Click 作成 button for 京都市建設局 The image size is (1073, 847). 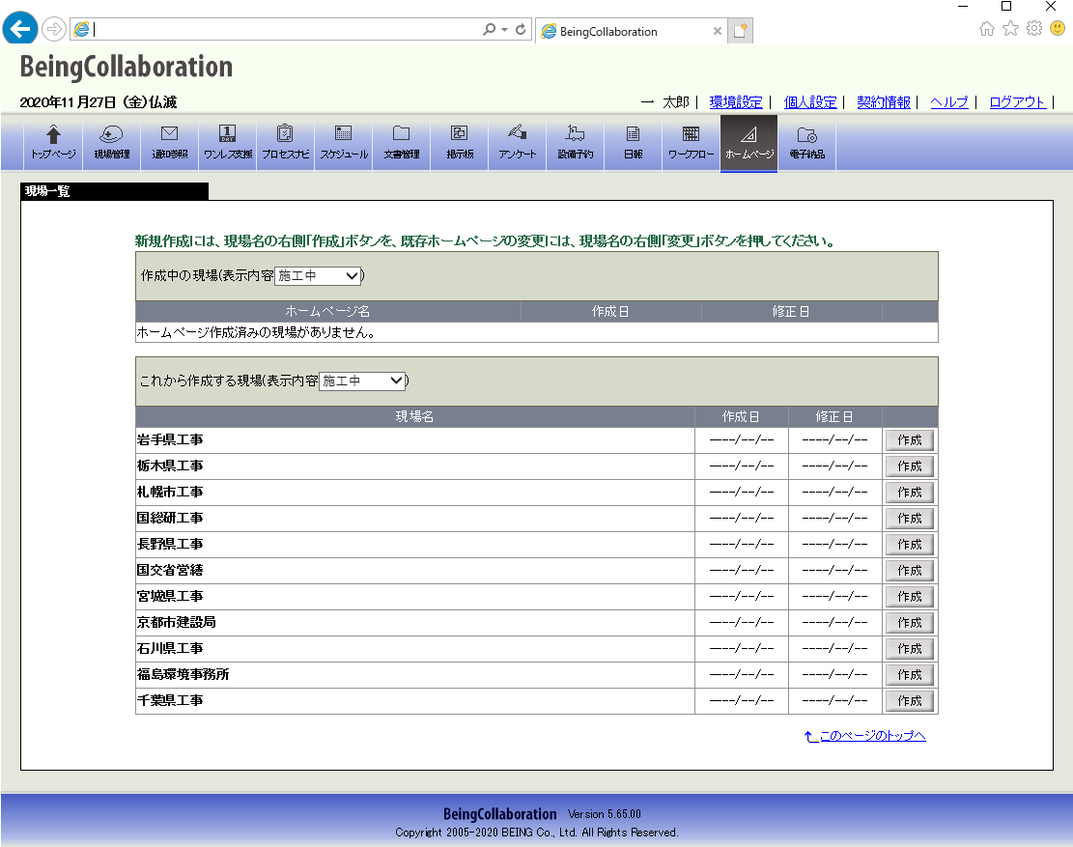coord(910,623)
